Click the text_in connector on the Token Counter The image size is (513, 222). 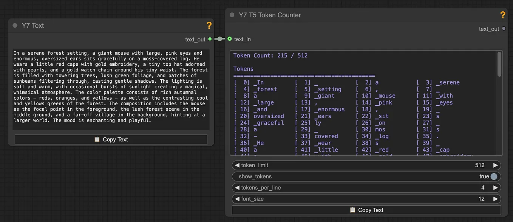[x=229, y=39]
